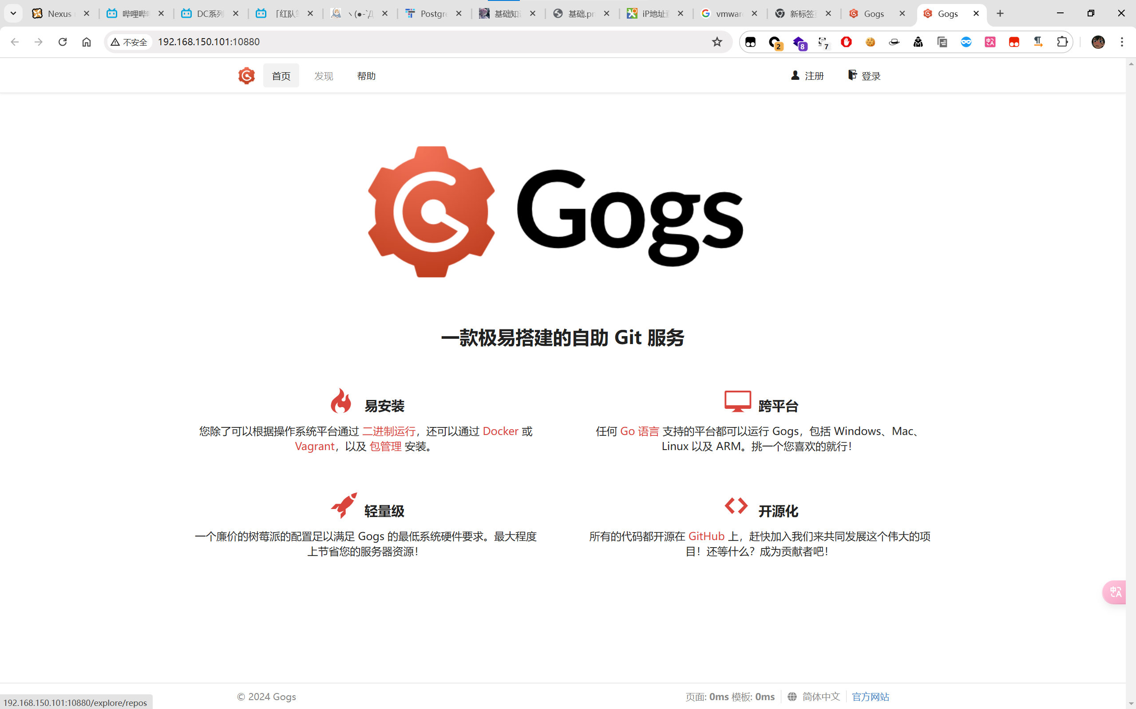Close the active Gogs tab
The width and height of the screenshot is (1136, 709).
(x=976, y=14)
